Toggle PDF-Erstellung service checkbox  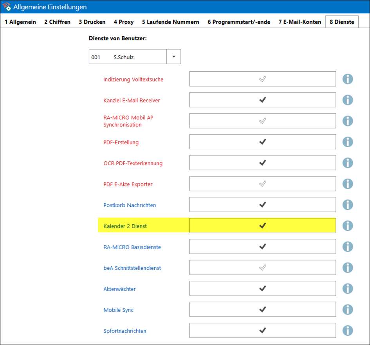click(263, 142)
